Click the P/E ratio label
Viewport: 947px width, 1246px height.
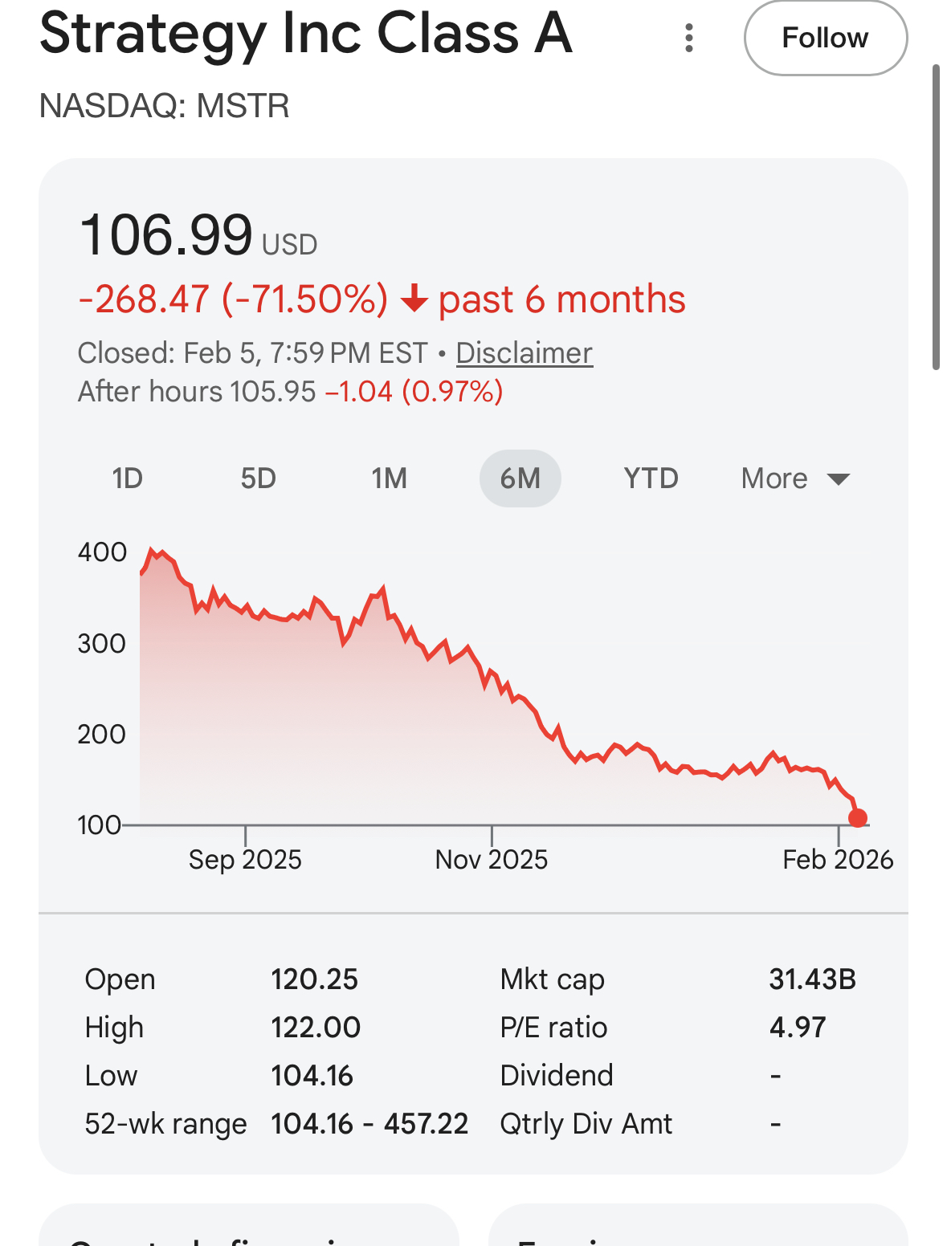coord(553,1028)
